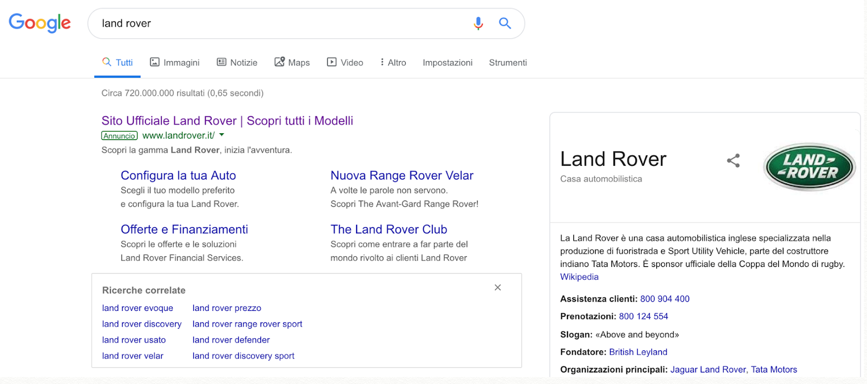Open the Land Rover logo image
Viewport: 867px width, 384px height.
tap(810, 167)
